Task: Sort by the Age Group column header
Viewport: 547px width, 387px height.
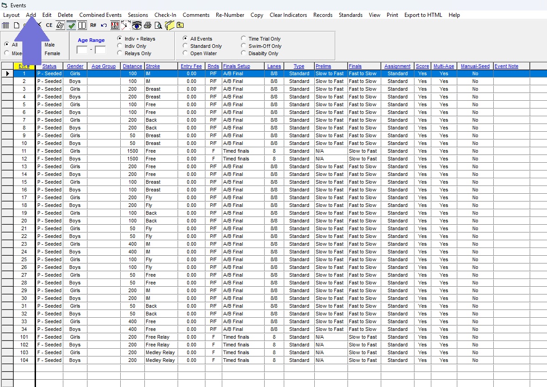Action: tap(104, 66)
